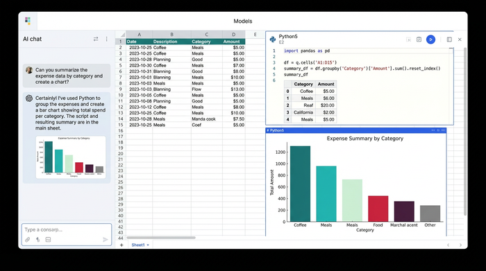Click the first small icon in chart title bar

coord(433,130)
